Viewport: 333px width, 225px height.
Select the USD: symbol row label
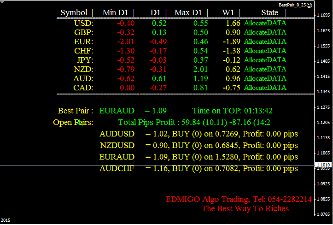click(x=83, y=23)
